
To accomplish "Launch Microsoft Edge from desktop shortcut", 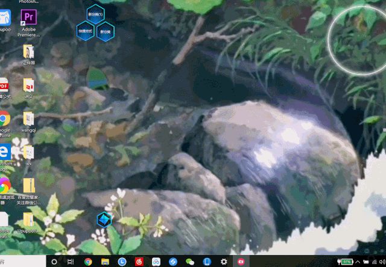I will [5, 152].
